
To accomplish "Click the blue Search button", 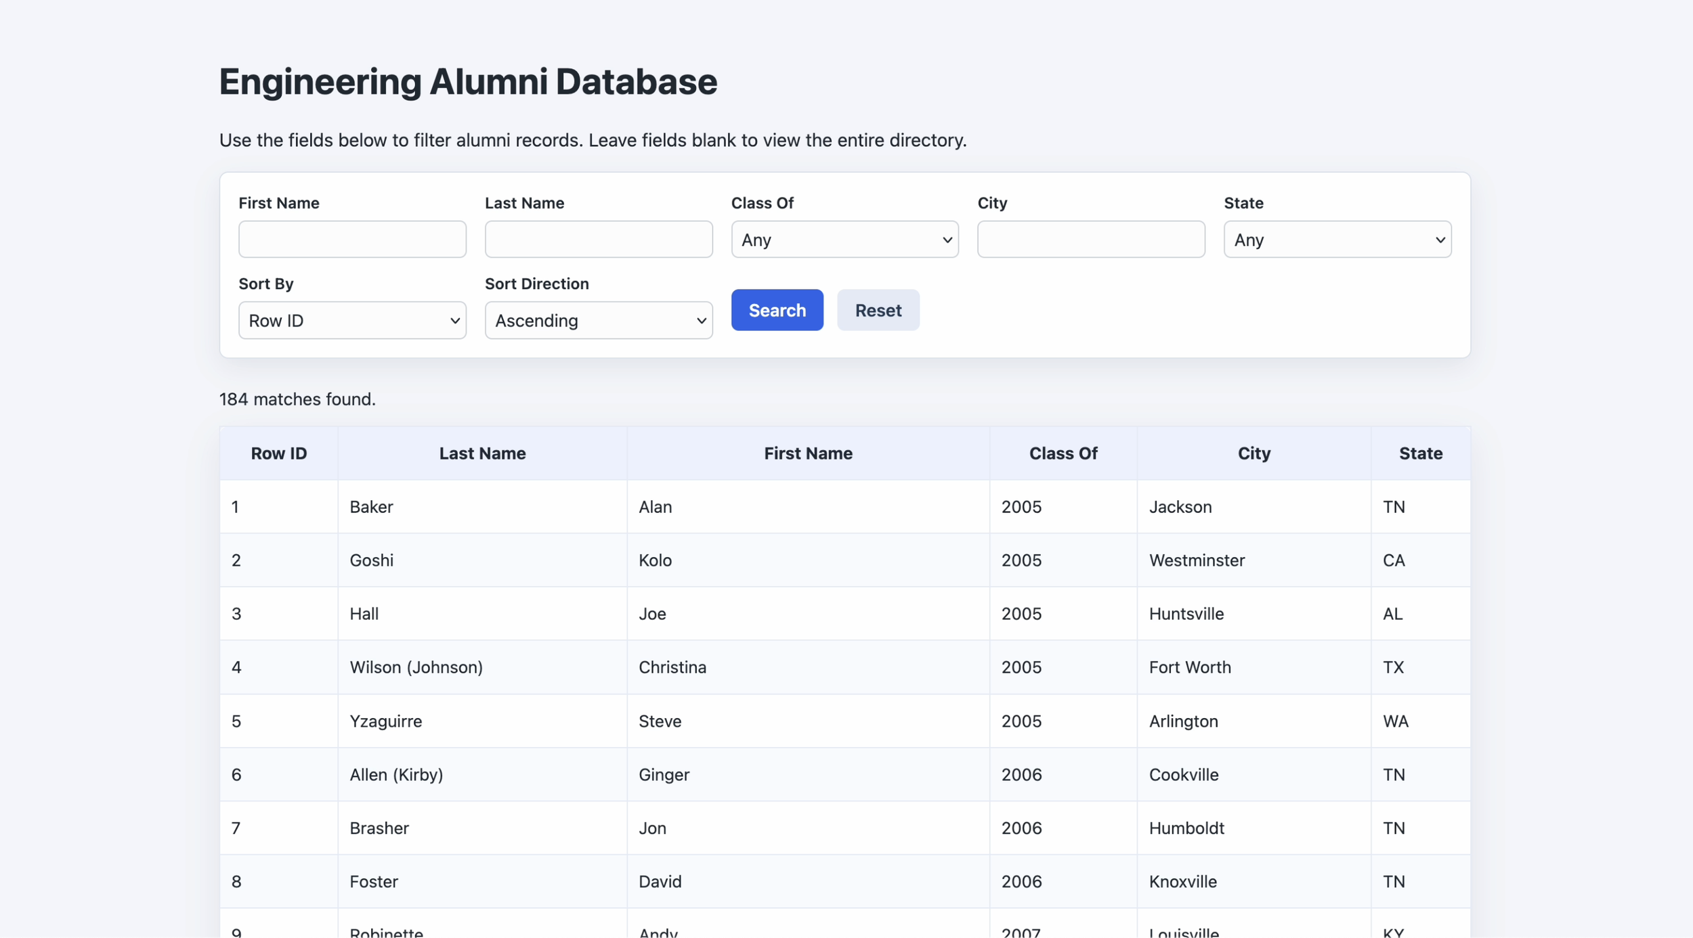I will click(x=777, y=310).
